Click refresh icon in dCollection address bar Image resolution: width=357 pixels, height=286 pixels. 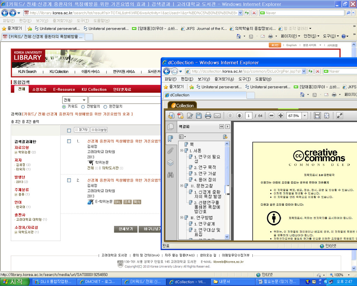(310, 71)
